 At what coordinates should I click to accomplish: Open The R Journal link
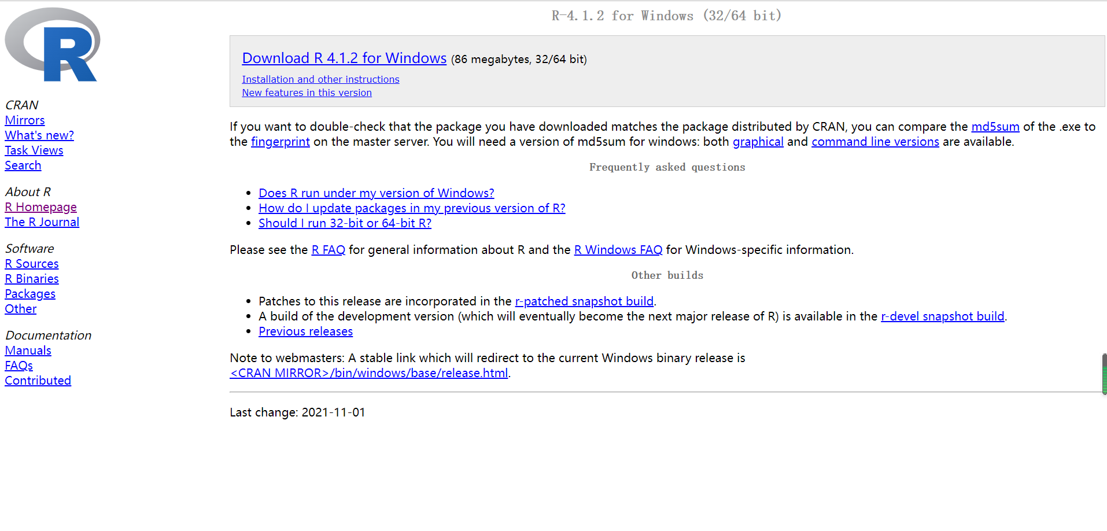click(x=42, y=222)
